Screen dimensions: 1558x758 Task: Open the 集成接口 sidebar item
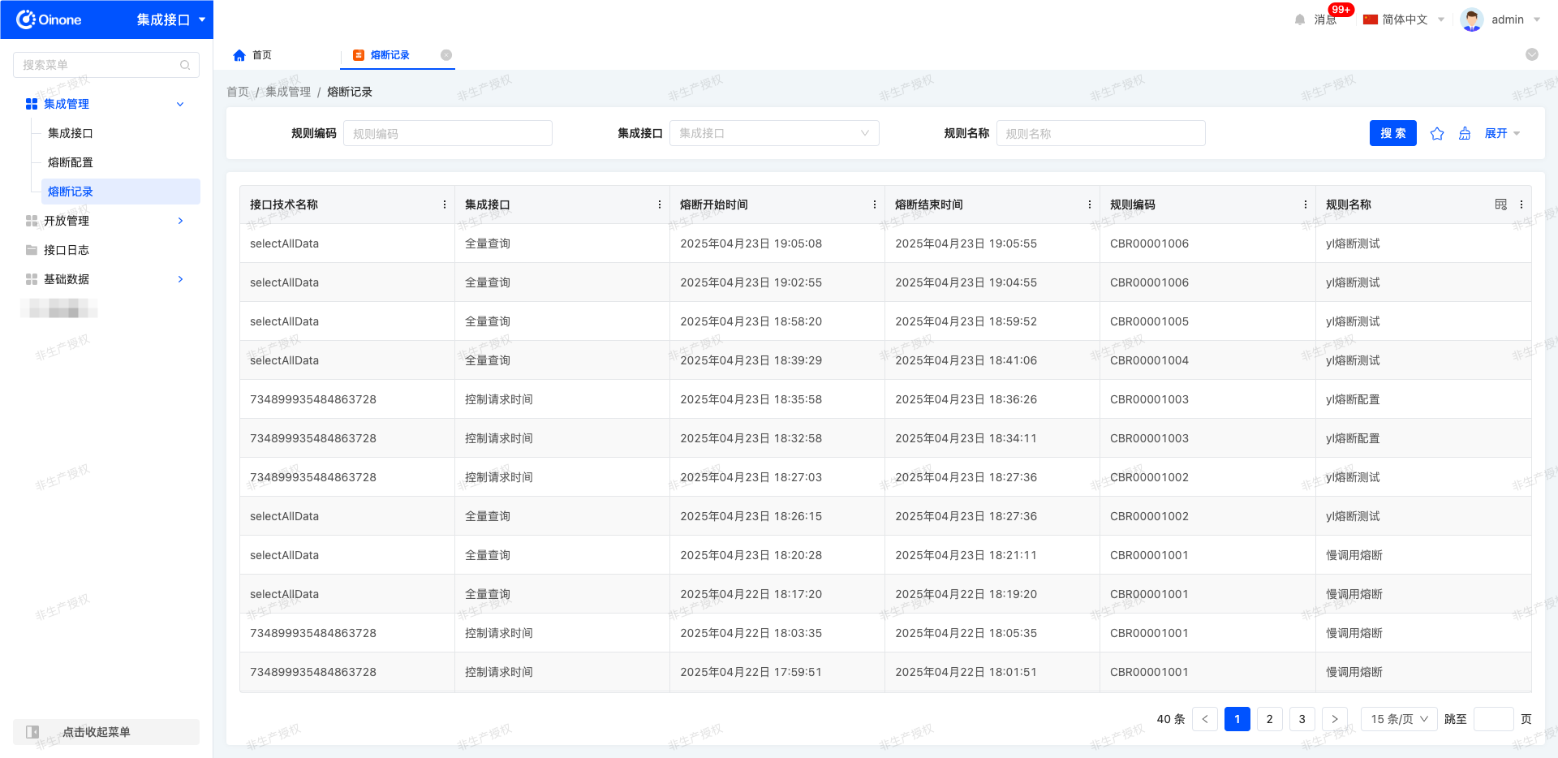[71, 133]
